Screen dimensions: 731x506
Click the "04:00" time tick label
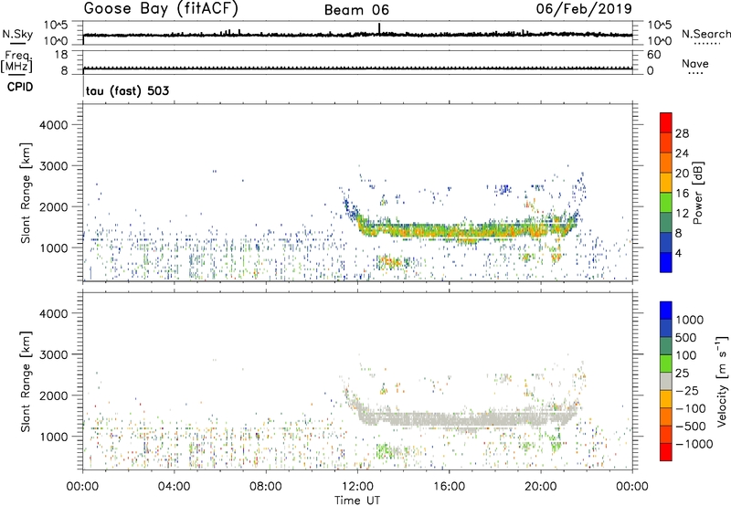click(x=175, y=487)
